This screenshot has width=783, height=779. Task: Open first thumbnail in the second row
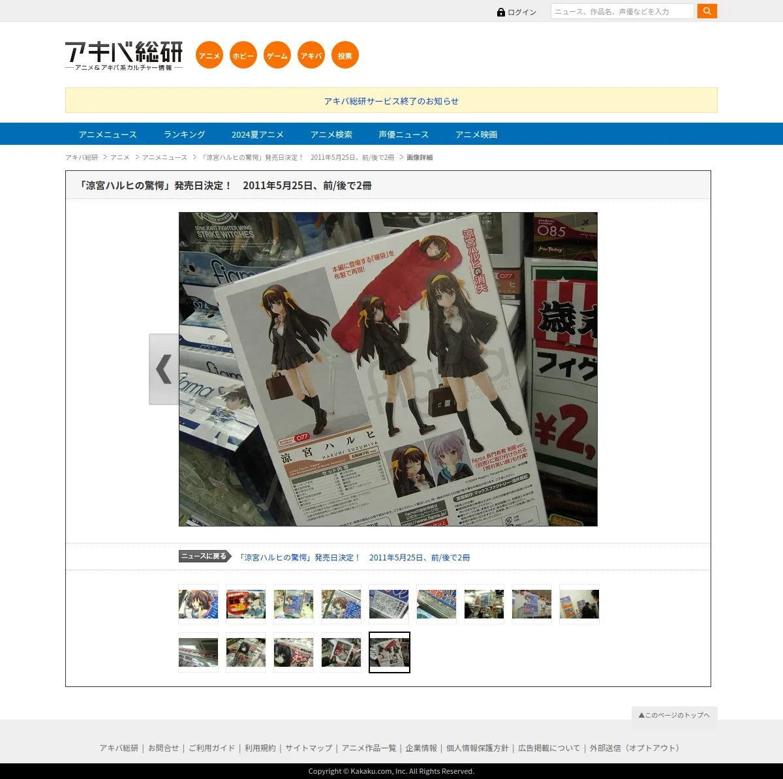[x=198, y=652]
